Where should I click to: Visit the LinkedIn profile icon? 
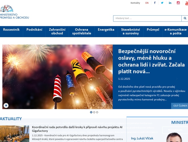point(170,3)
